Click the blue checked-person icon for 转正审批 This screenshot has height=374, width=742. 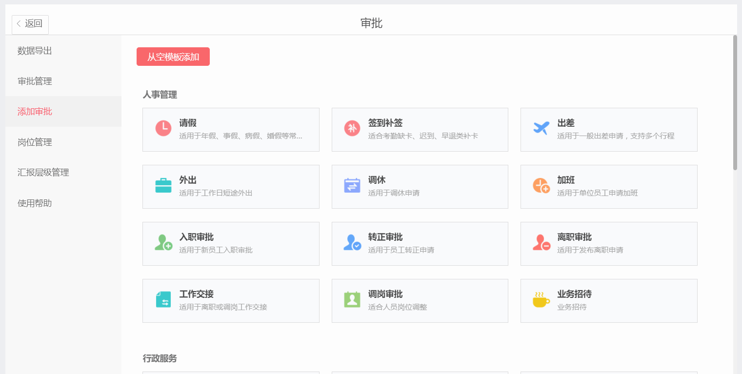[352, 242]
